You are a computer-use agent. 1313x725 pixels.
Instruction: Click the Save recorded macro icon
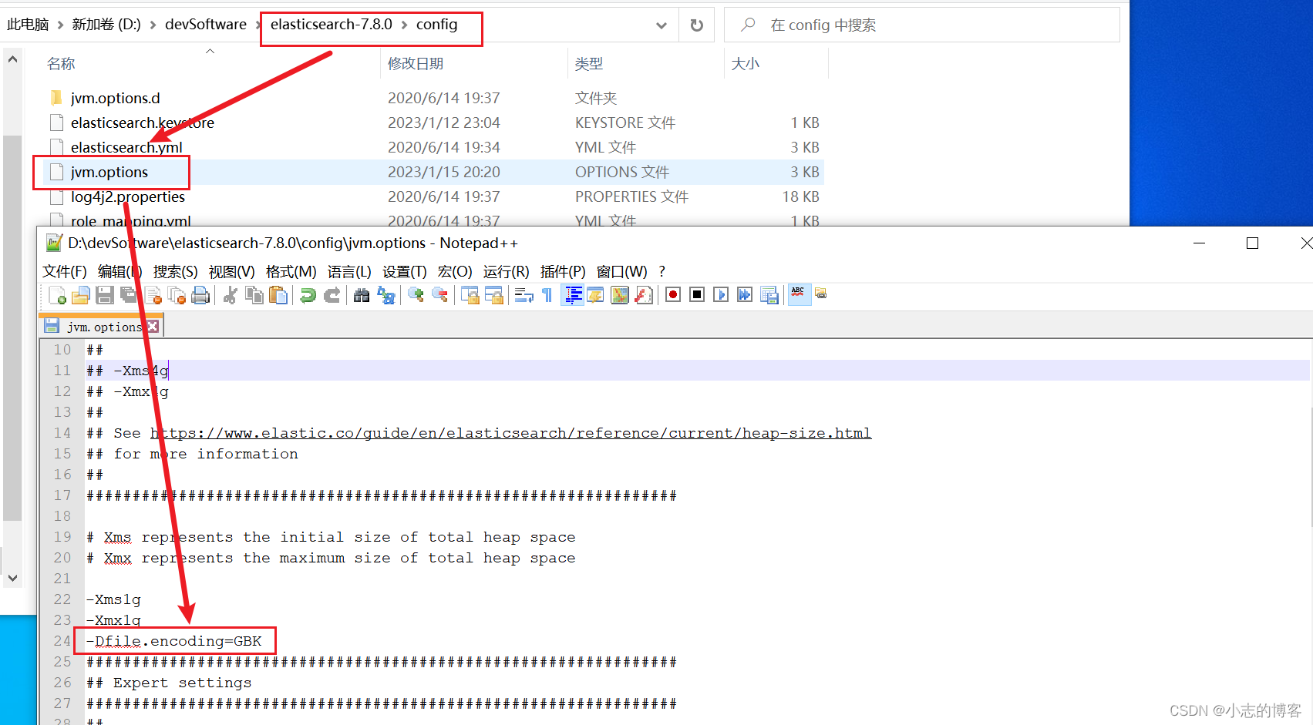(x=769, y=295)
